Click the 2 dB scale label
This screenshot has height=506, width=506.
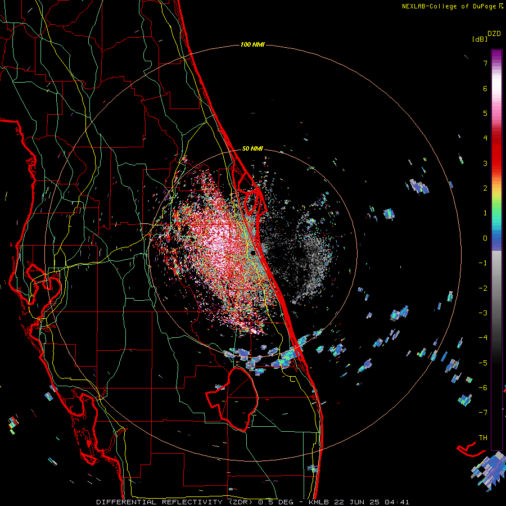[x=485, y=188]
